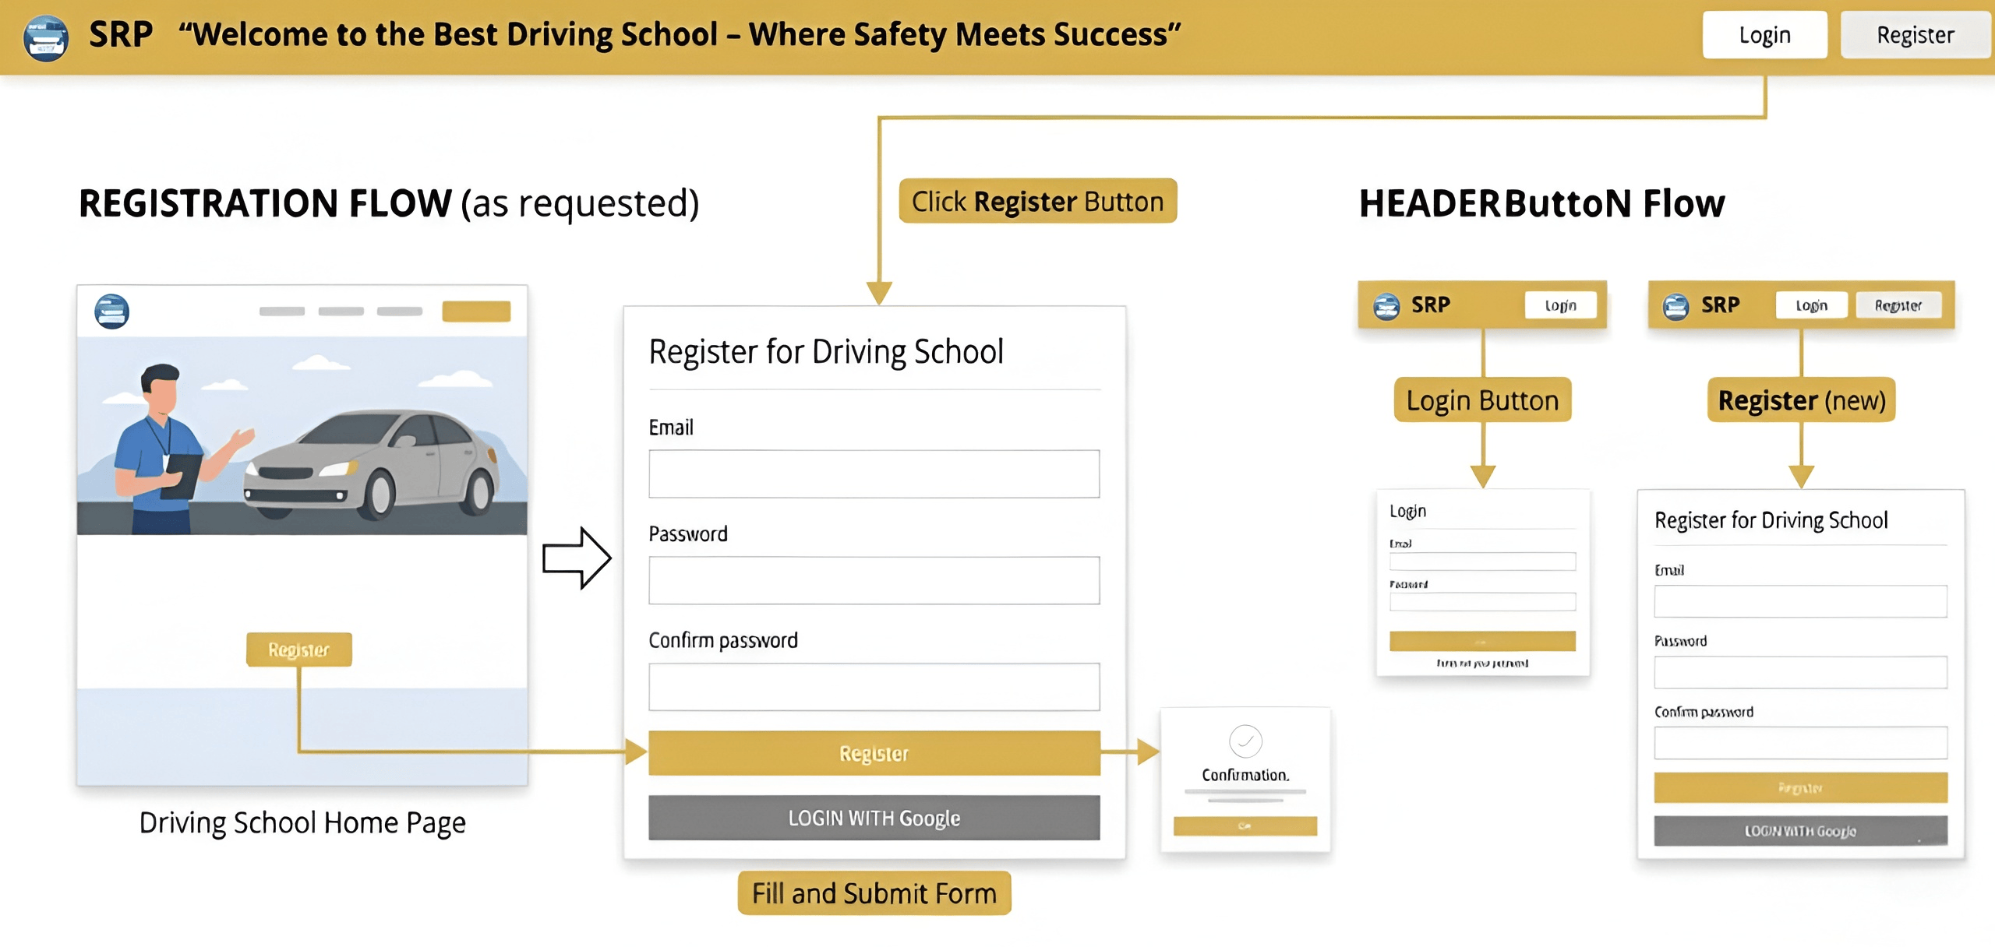Click the Confirm password field in the registration form

pos(874,686)
